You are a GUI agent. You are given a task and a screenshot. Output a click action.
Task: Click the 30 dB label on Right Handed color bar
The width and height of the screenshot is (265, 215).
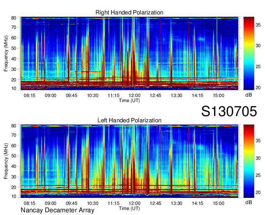point(258,46)
